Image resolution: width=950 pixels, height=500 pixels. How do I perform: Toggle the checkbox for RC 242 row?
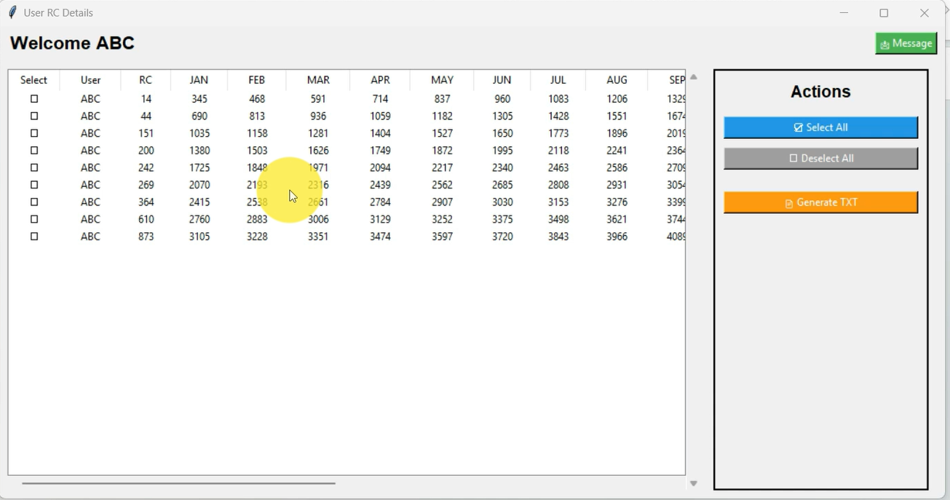point(33,167)
